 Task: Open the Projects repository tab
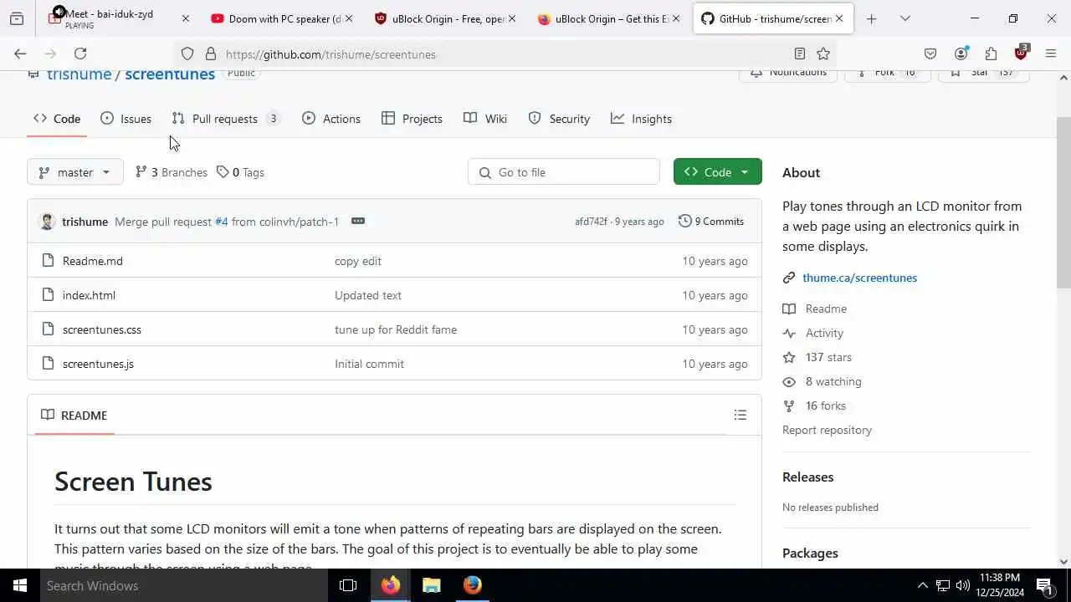pos(412,119)
